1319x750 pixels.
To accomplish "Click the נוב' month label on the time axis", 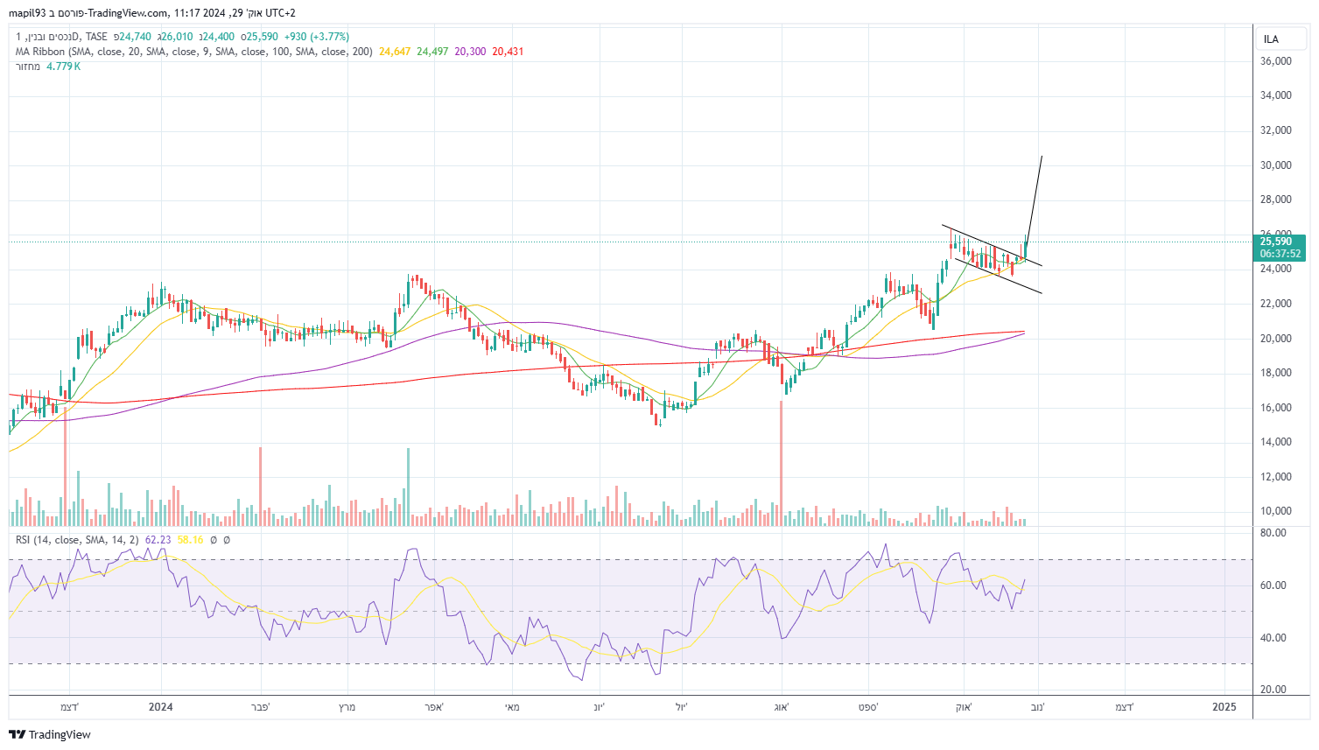I will 1037,707.
